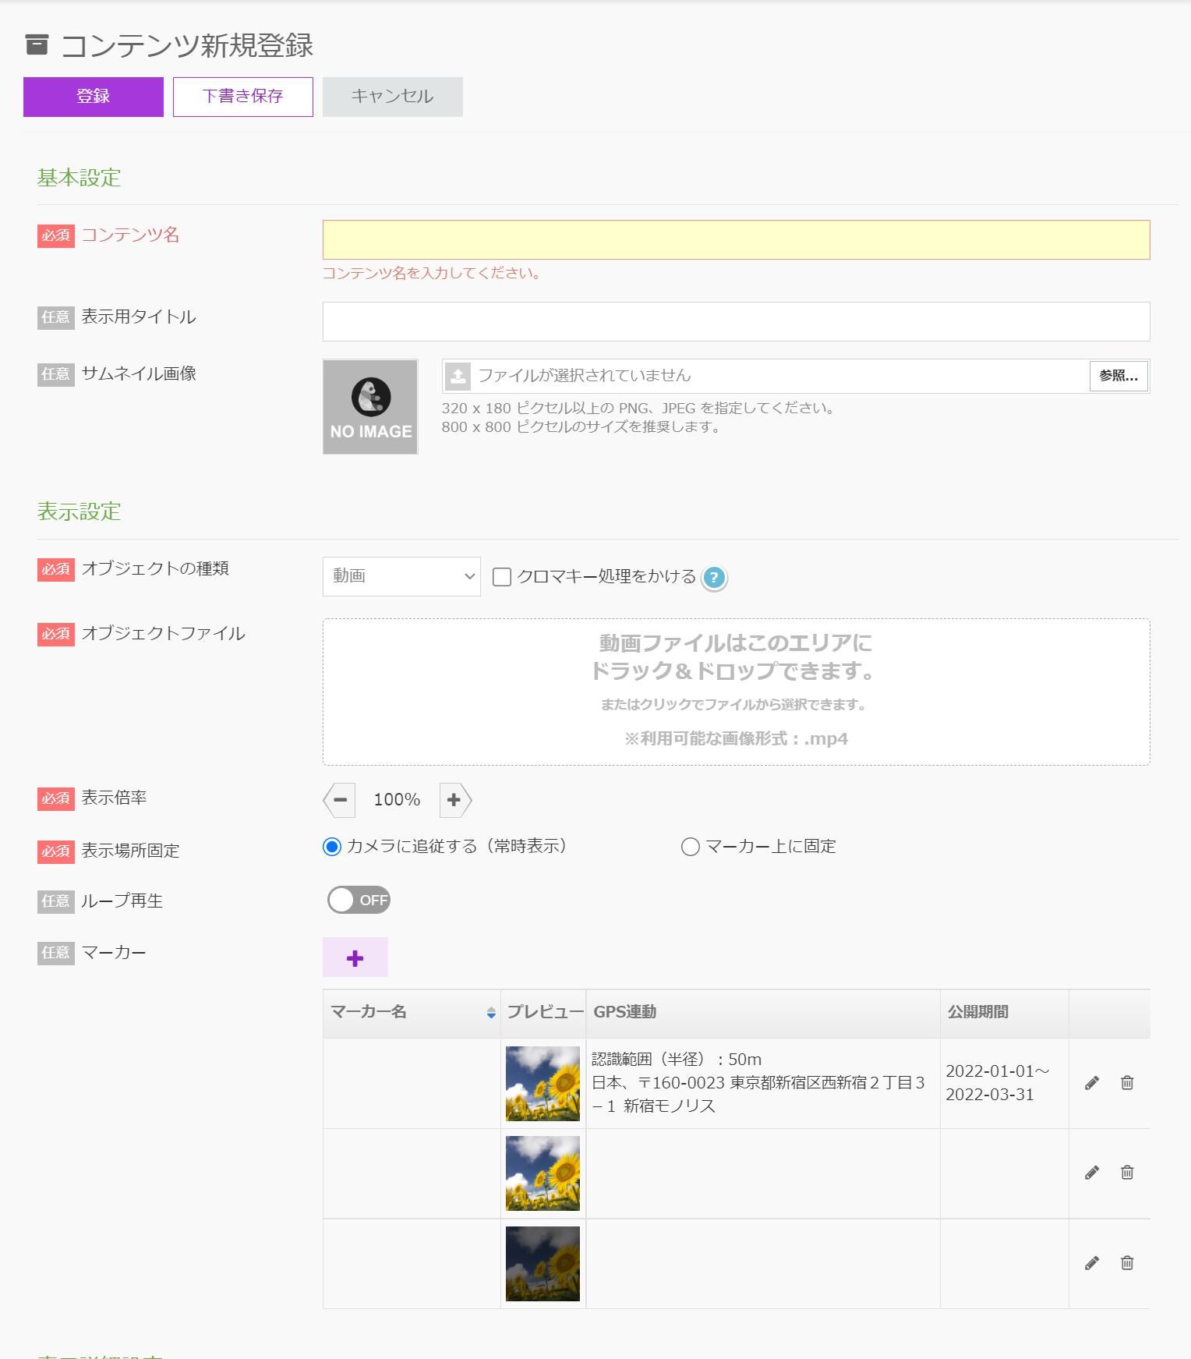Click the GPS連動 column header

[763, 1013]
